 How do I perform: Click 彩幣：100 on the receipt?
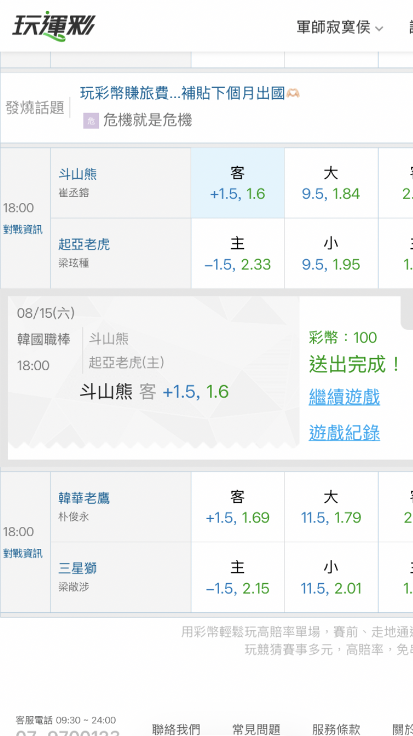click(x=343, y=338)
